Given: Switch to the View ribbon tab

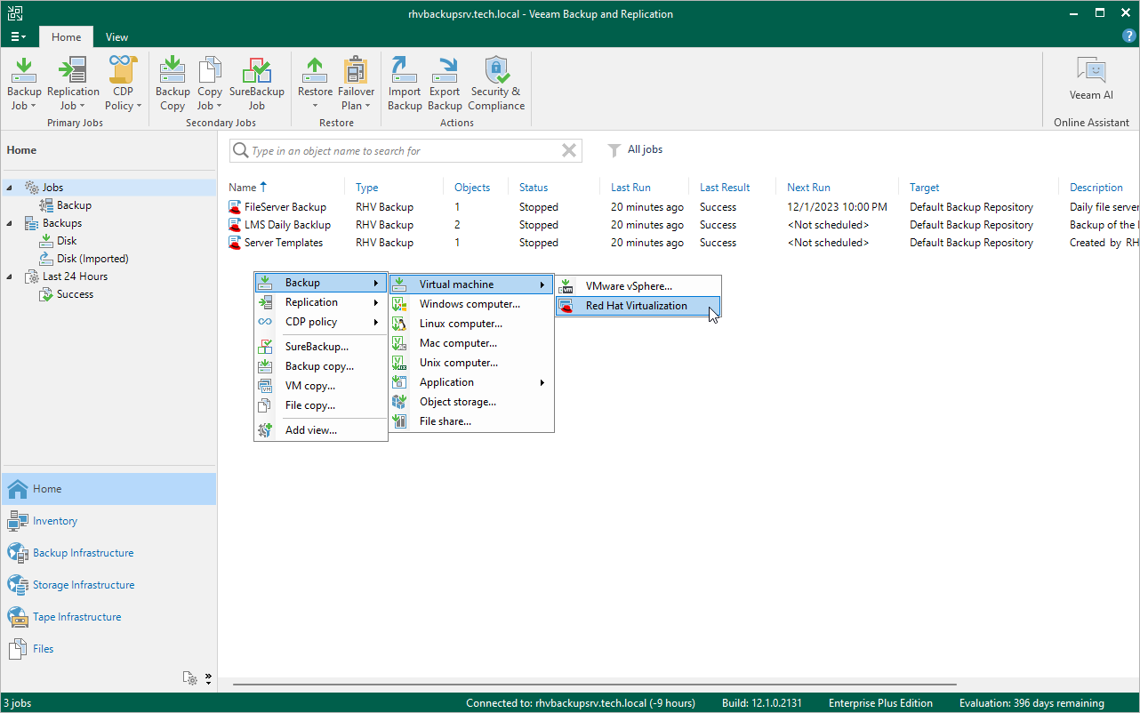Looking at the screenshot, I should [x=116, y=37].
